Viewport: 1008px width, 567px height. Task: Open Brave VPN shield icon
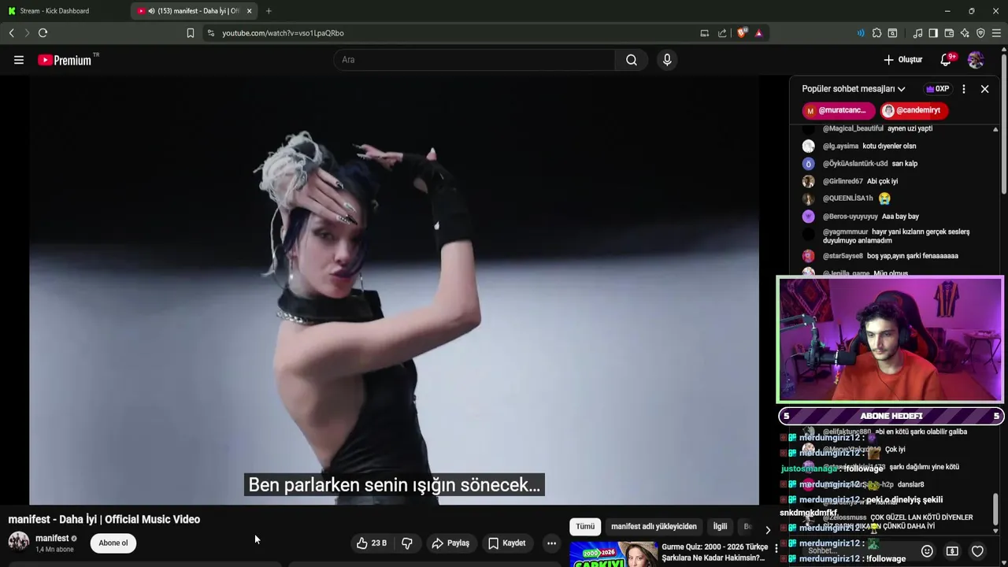coord(980,33)
